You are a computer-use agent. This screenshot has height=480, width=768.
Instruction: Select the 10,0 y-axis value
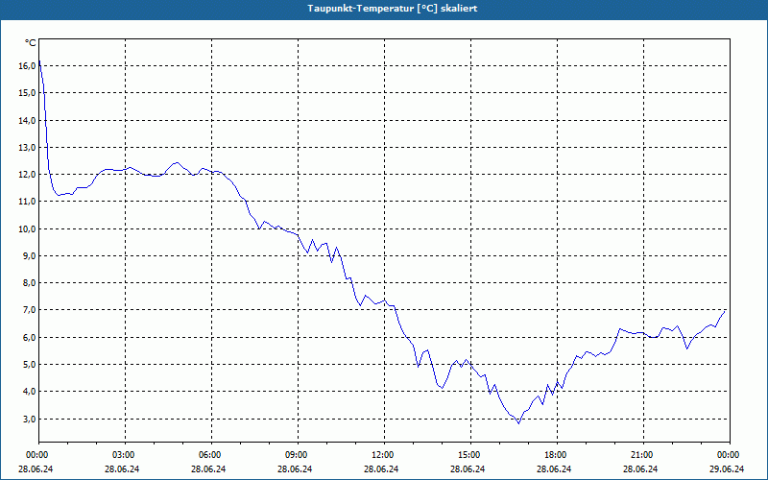click(x=27, y=228)
